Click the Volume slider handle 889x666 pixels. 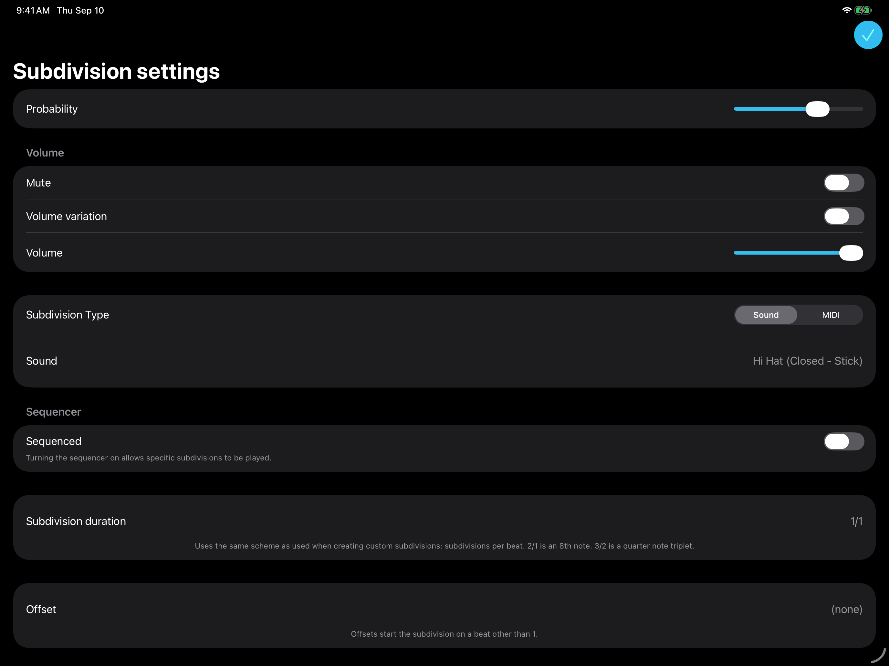[851, 253]
